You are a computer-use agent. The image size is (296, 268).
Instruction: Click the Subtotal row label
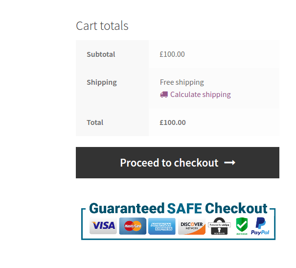click(101, 54)
